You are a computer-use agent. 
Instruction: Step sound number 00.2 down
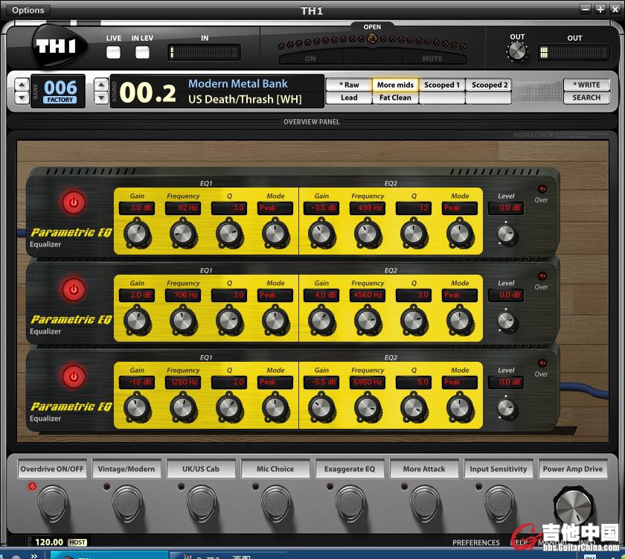[101, 98]
